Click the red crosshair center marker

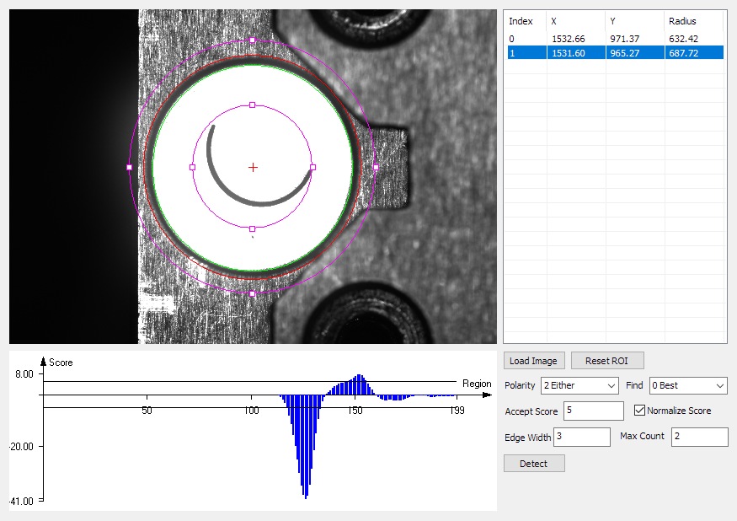click(x=253, y=167)
